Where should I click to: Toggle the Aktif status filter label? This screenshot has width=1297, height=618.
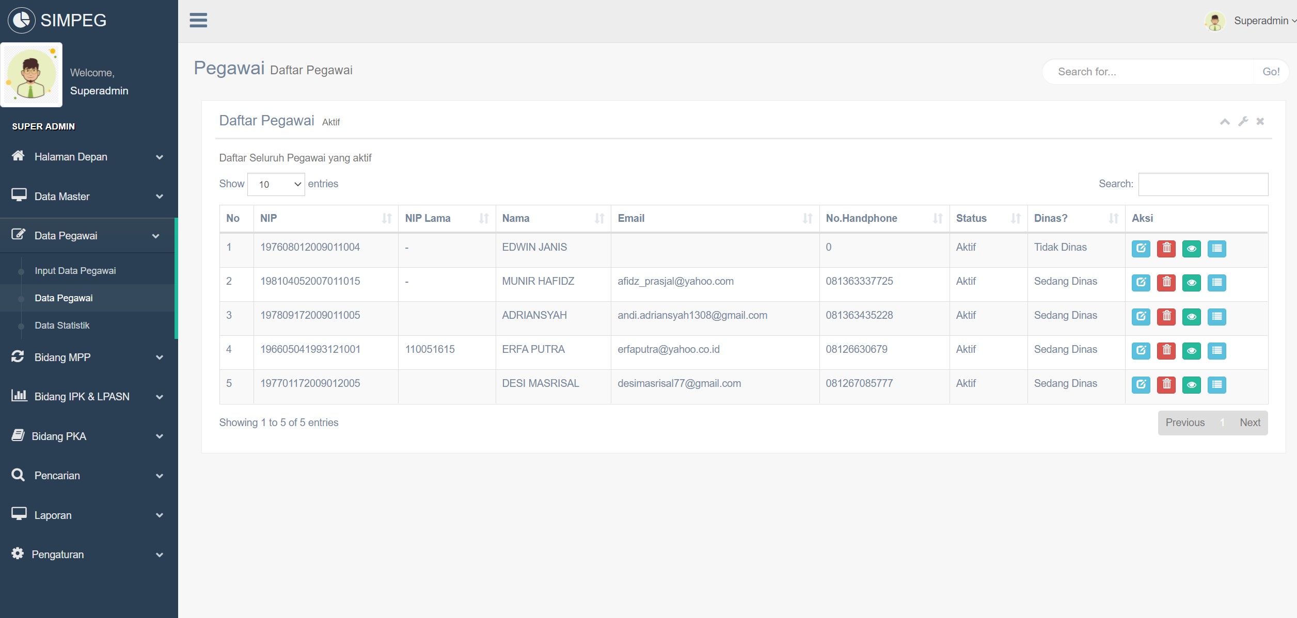[331, 121]
